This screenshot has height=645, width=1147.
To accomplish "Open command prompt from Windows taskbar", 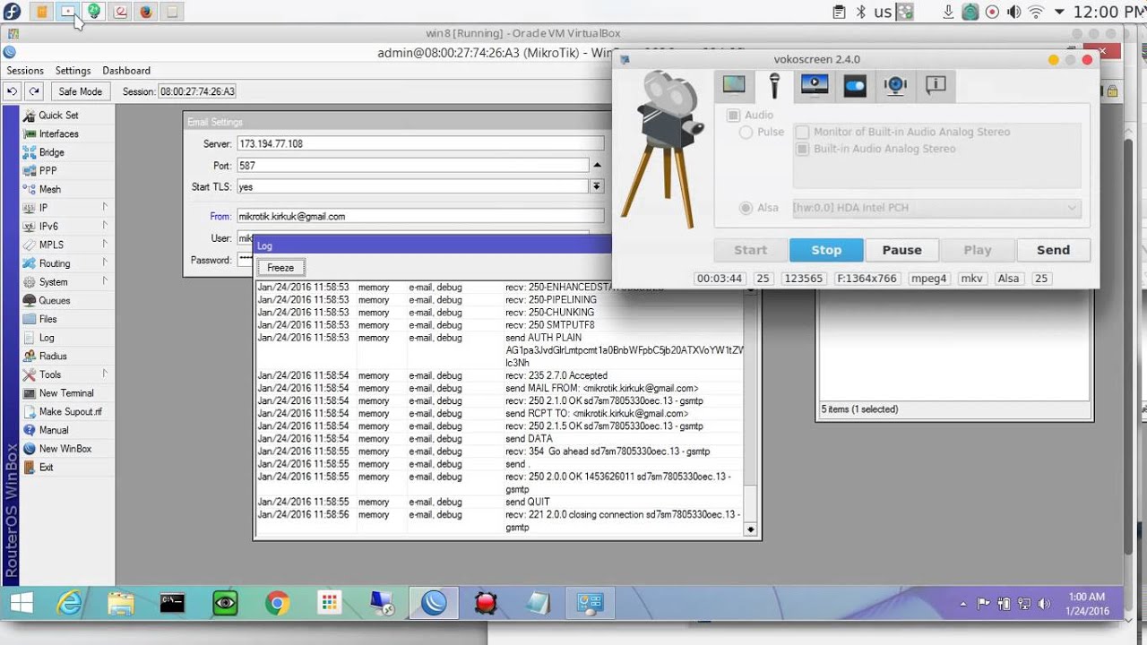I will click(172, 604).
